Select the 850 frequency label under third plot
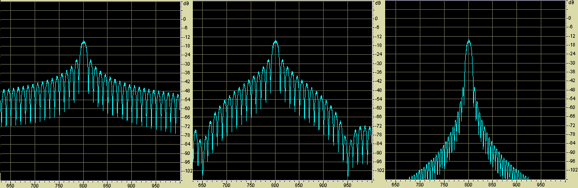The image size is (578, 188). click(493, 183)
